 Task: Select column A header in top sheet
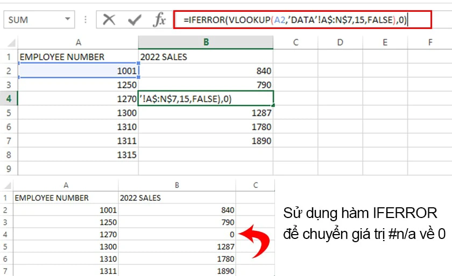[x=78, y=42]
